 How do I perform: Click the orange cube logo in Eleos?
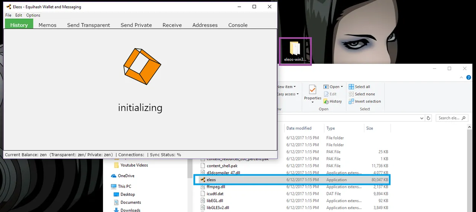tap(142, 66)
